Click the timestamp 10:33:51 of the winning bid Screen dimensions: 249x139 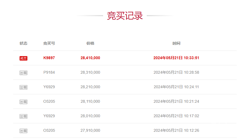coord(176,58)
